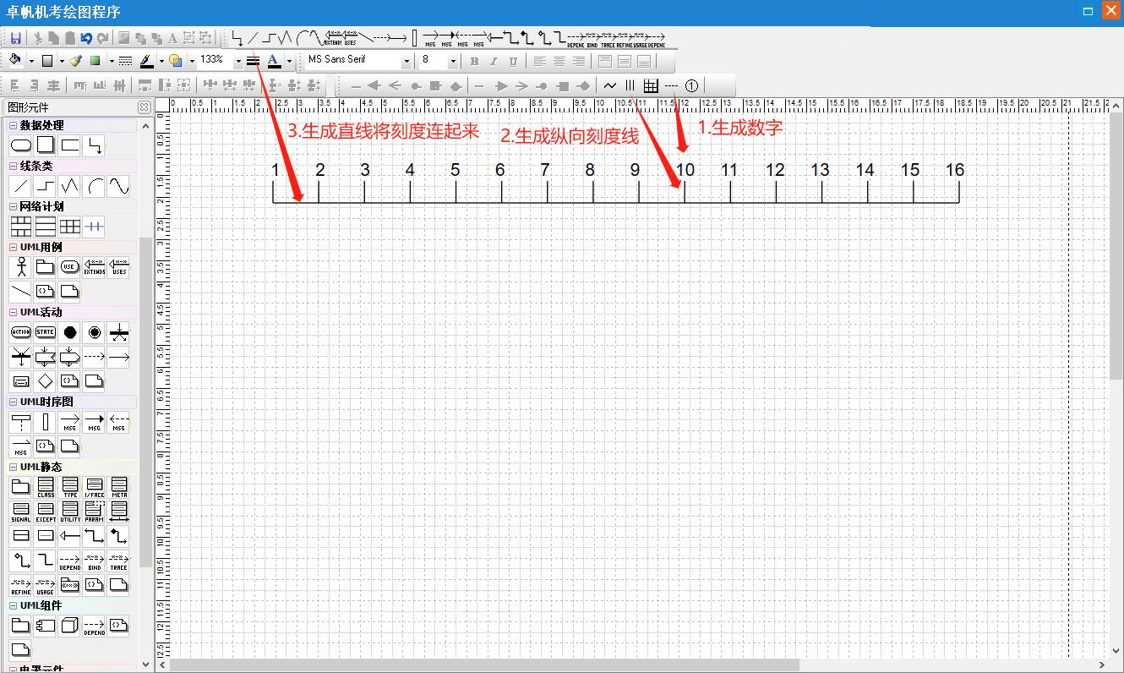
Task: Click the line thickness icon
Action: pyautogui.click(x=253, y=61)
